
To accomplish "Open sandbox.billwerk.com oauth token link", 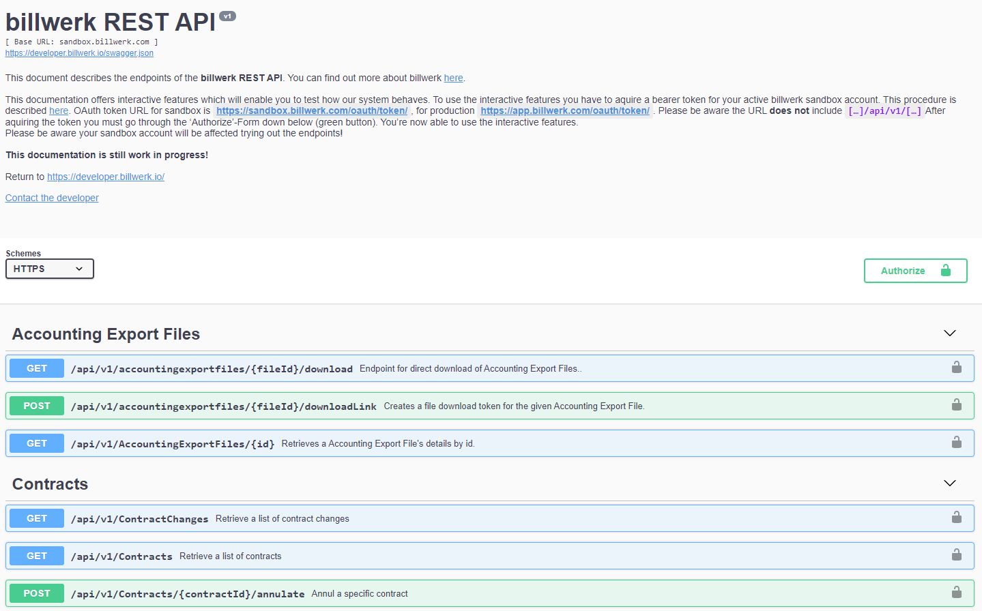I will tap(312, 110).
